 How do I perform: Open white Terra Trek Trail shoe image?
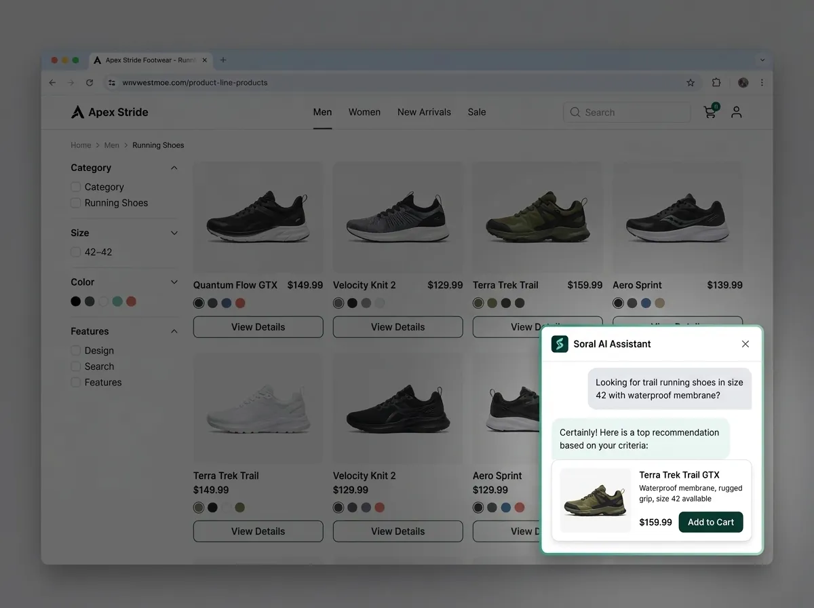[258, 408]
